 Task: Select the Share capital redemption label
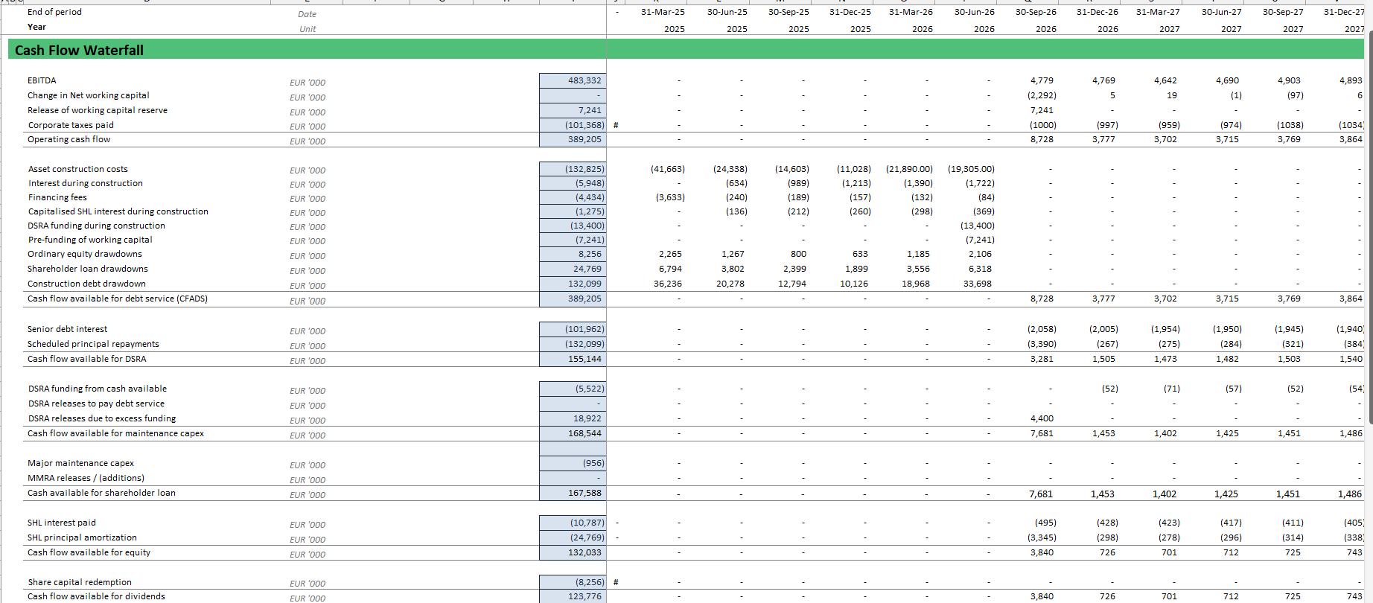80,582
